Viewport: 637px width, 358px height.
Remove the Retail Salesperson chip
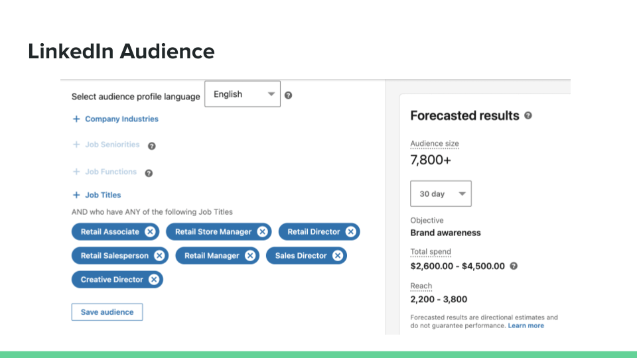[159, 256]
